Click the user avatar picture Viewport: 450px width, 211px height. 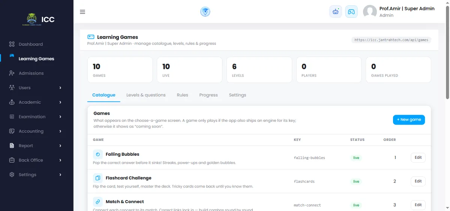pyautogui.click(x=370, y=12)
